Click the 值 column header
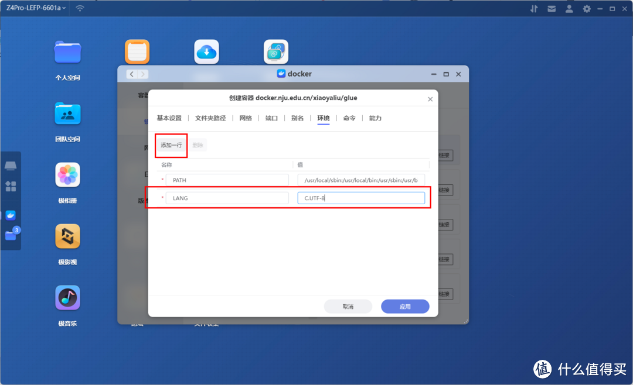The height and width of the screenshot is (385, 633). pos(300,165)
